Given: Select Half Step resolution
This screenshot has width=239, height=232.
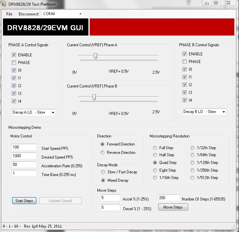Looking at the screenshot, I should 155,155.
